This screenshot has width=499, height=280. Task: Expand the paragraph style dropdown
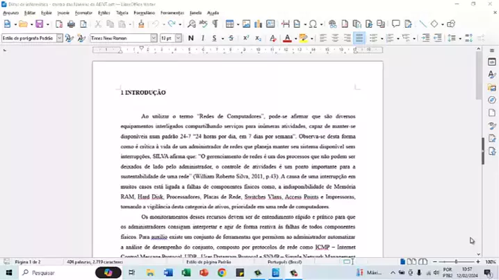point(59,38)
